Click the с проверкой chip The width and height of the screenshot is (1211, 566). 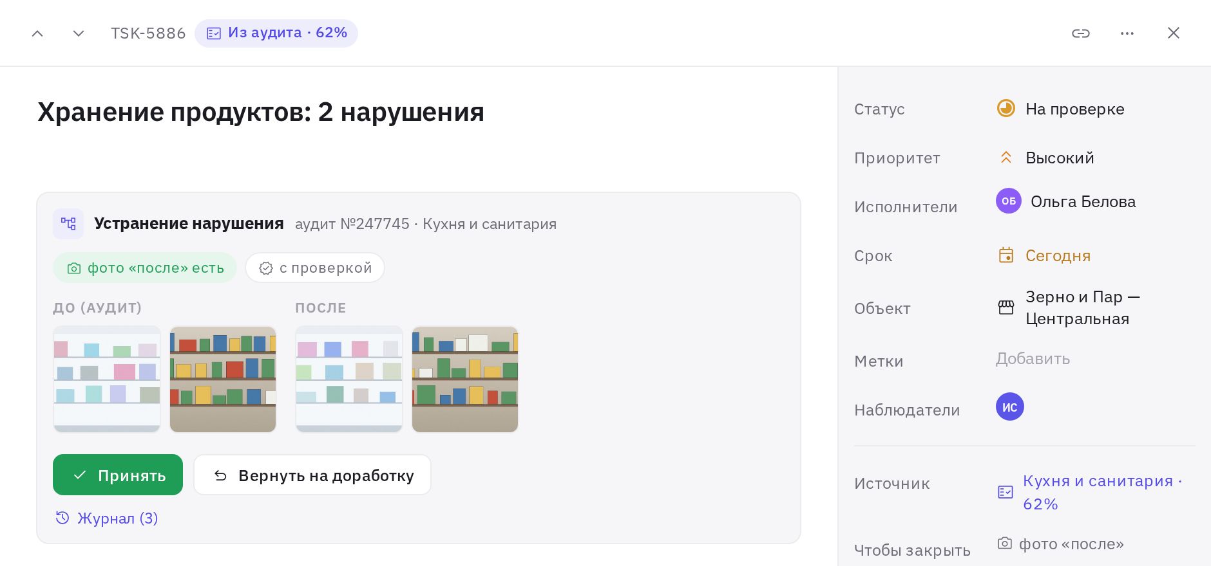pos(315,268)
